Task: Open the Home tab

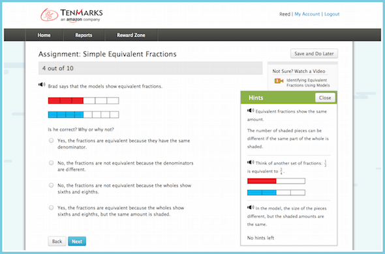Action: [44, 35]
